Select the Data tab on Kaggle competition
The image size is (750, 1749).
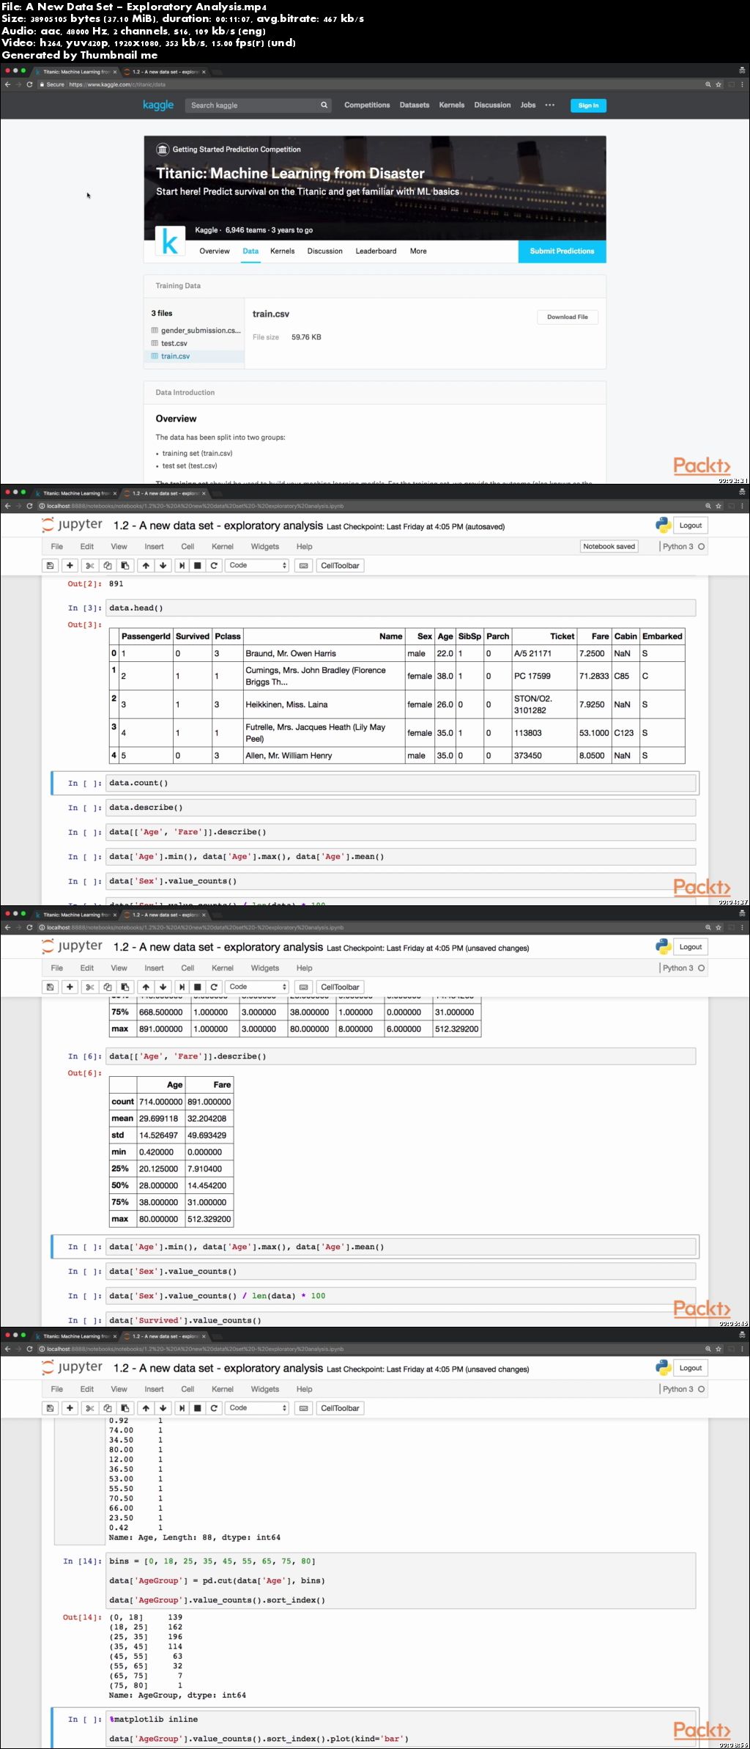click(250, 251)
